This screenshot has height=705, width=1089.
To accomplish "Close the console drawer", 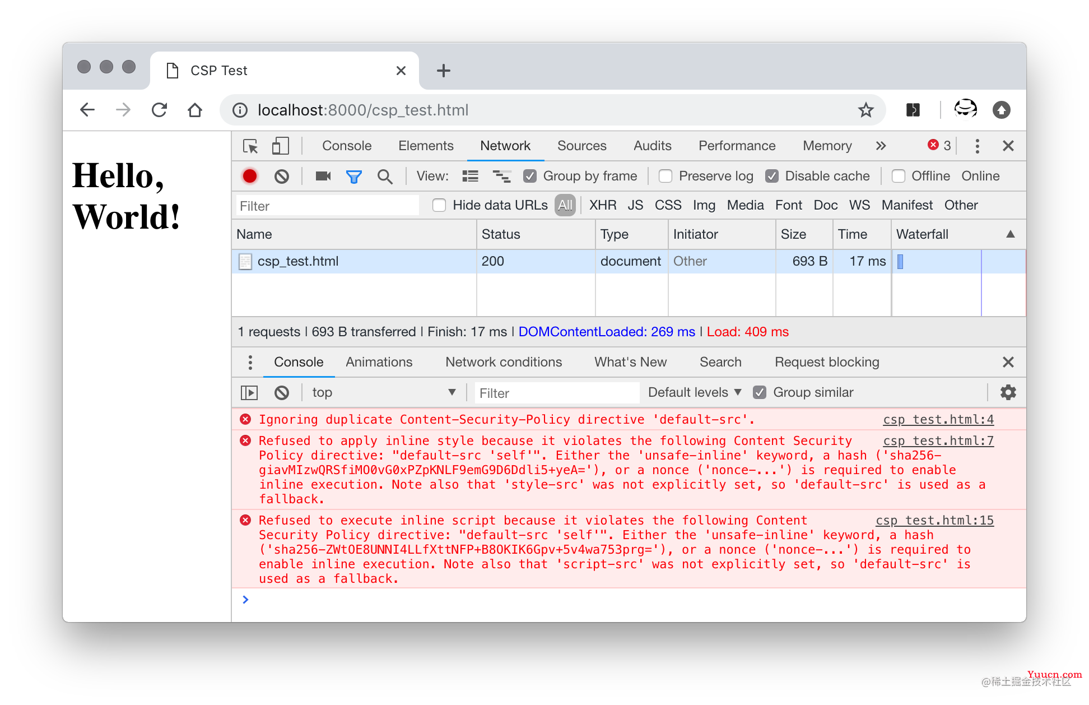I will pyautogui.click(x=1008, y=363).
